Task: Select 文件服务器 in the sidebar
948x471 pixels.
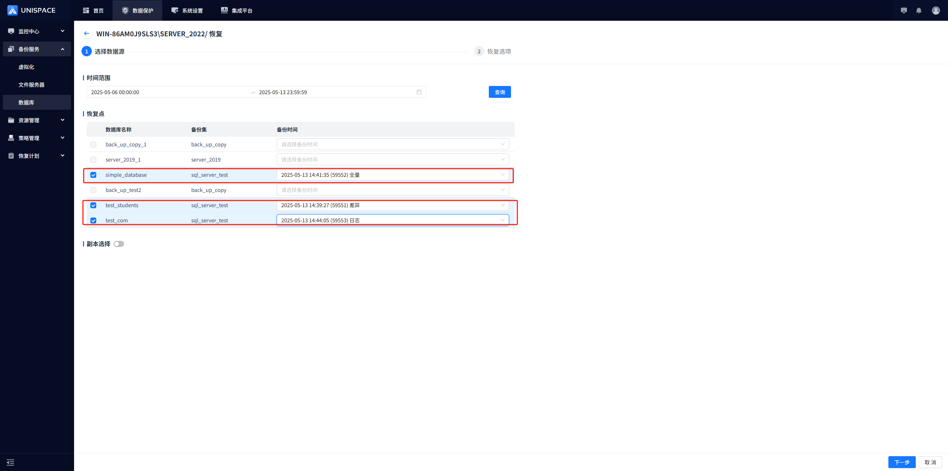Action: [x=31, y=85]
